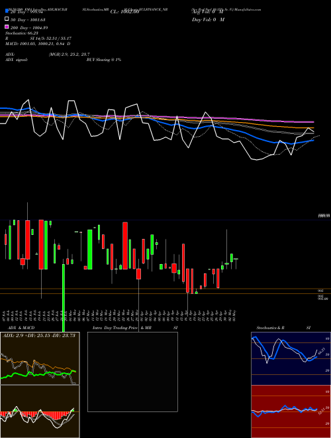Click the 'Stochastics: 66.23' reading
The height and width of the screenshot is (438, 331).
point(22,33)
